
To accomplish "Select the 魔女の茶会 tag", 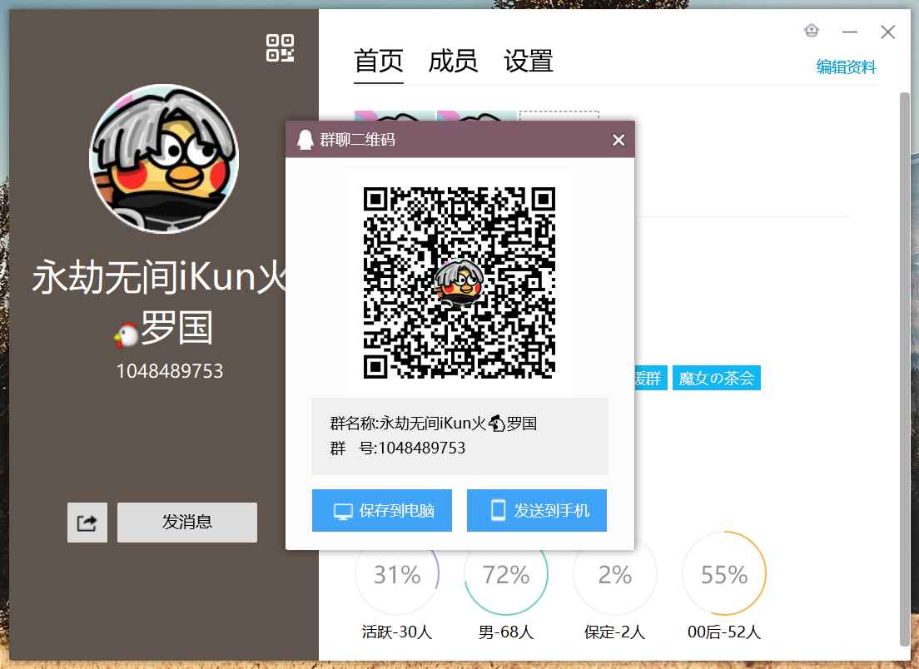I will point(716,378).
